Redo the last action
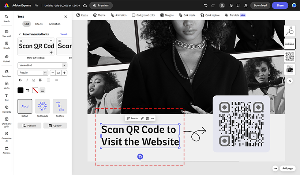 pyautogui.click(x=213, y=5)
